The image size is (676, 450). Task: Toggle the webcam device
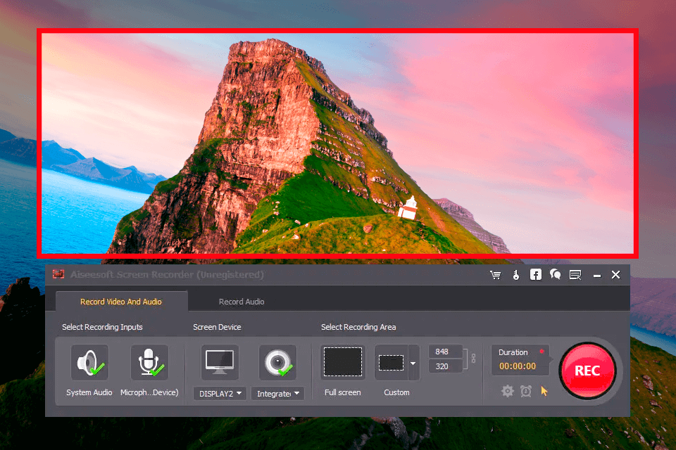[x=277, y=363]
